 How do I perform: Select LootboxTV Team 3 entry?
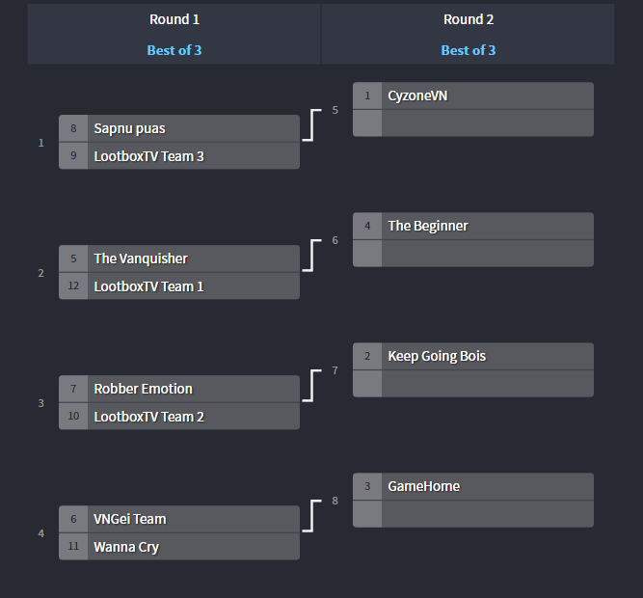[x=179, y=156]
